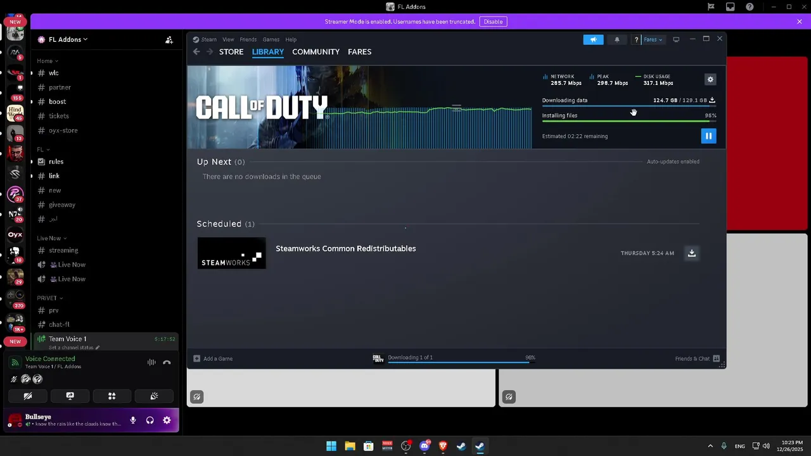This screenshot has height=456, width=811.
Task: Click the Installing files progress bar
Action: [x=629, y=122]
